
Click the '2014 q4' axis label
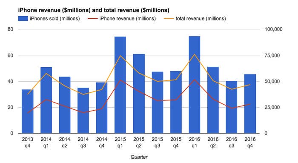pyautogui.click(x=102, y=143)
